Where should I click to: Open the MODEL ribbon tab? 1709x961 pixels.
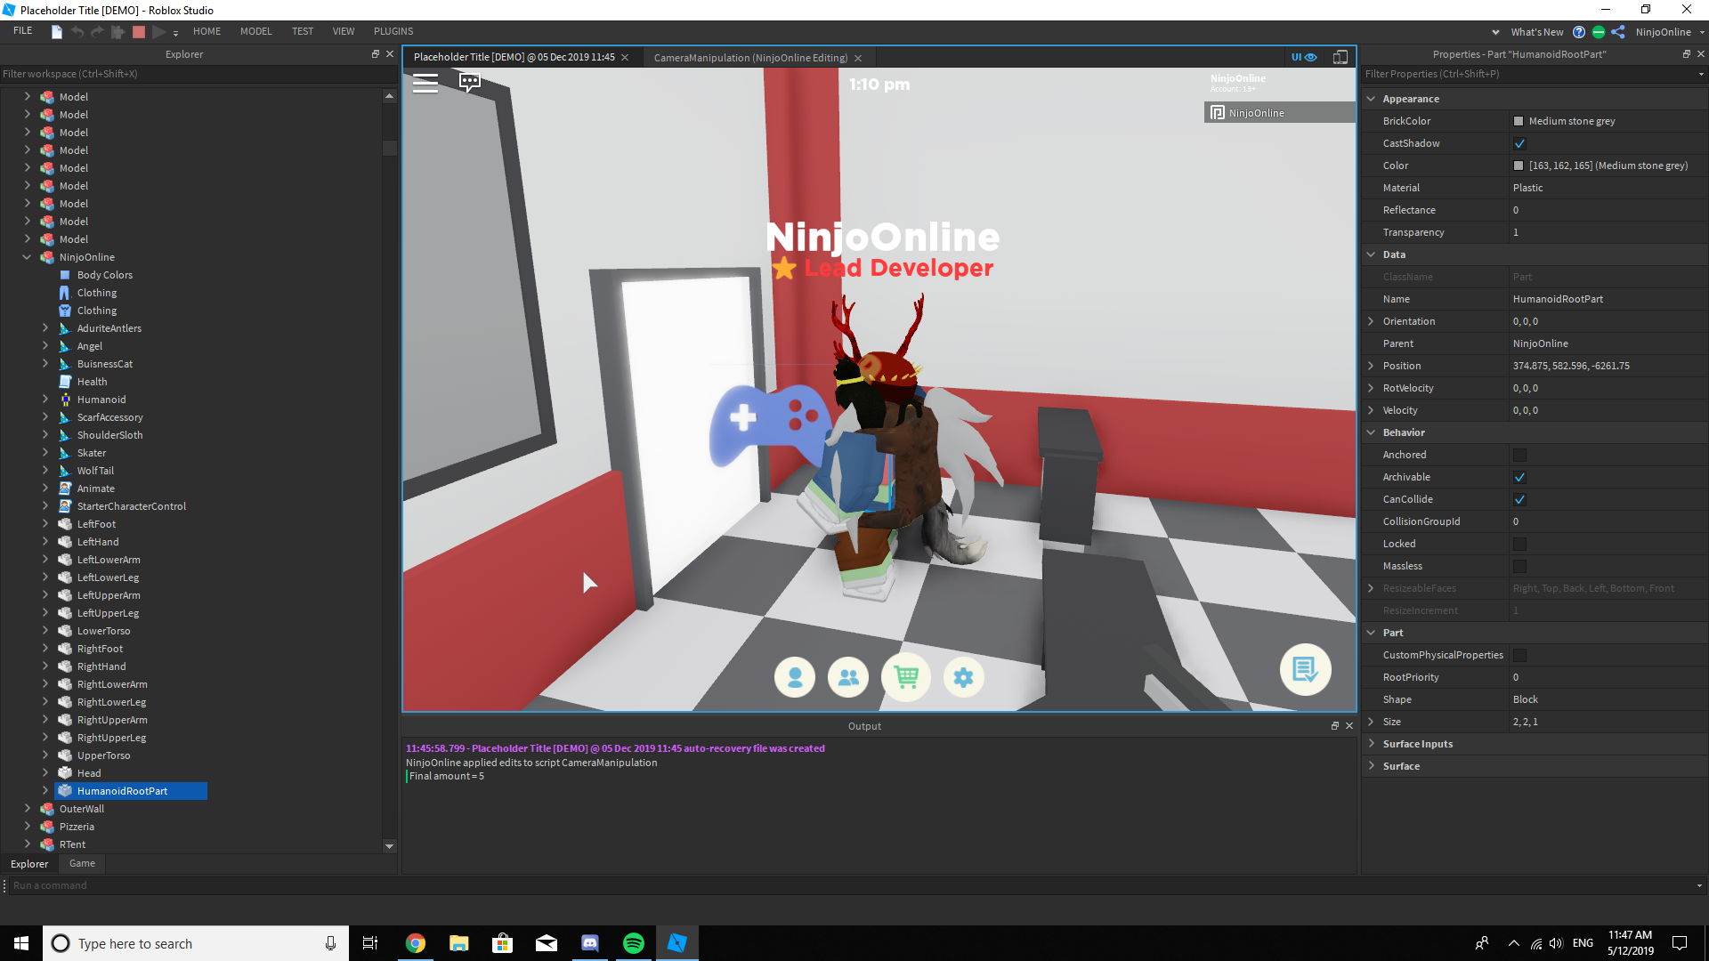[255, 31]
